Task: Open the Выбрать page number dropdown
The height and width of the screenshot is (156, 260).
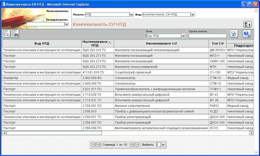Action: [163, 145]
